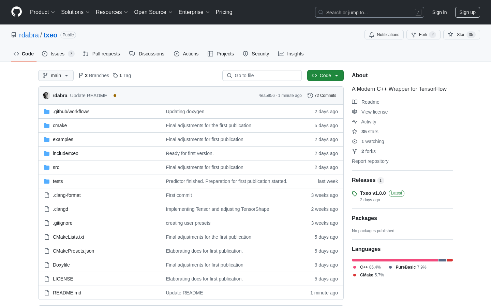Expand the Open Source menu

(153, 12)
